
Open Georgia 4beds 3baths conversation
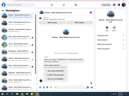[x=18, y=30]
